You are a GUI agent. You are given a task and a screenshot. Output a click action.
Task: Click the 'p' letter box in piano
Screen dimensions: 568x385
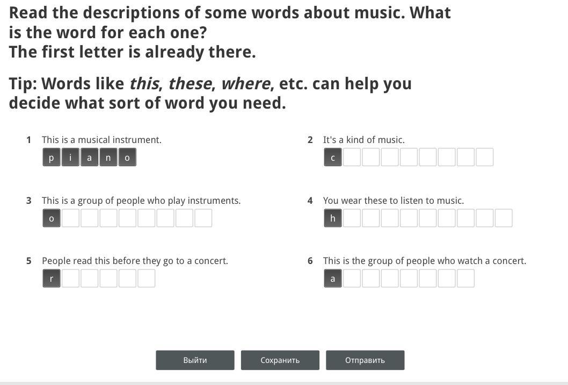[52, 158]
